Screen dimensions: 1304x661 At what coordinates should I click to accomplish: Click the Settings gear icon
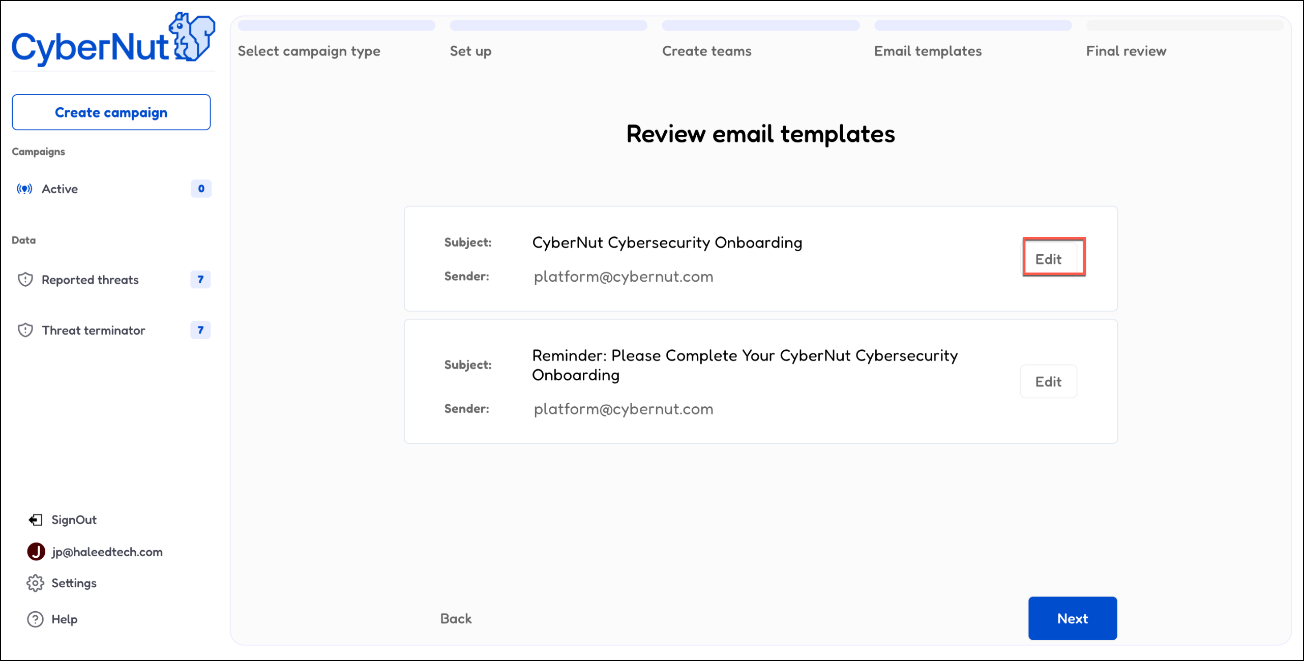pyautogui.click(x=35, y=583)
